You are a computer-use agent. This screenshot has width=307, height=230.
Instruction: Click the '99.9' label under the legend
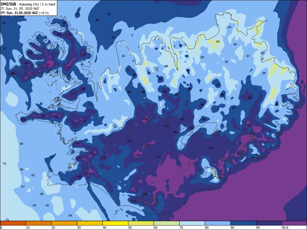(x=285, y=228)
